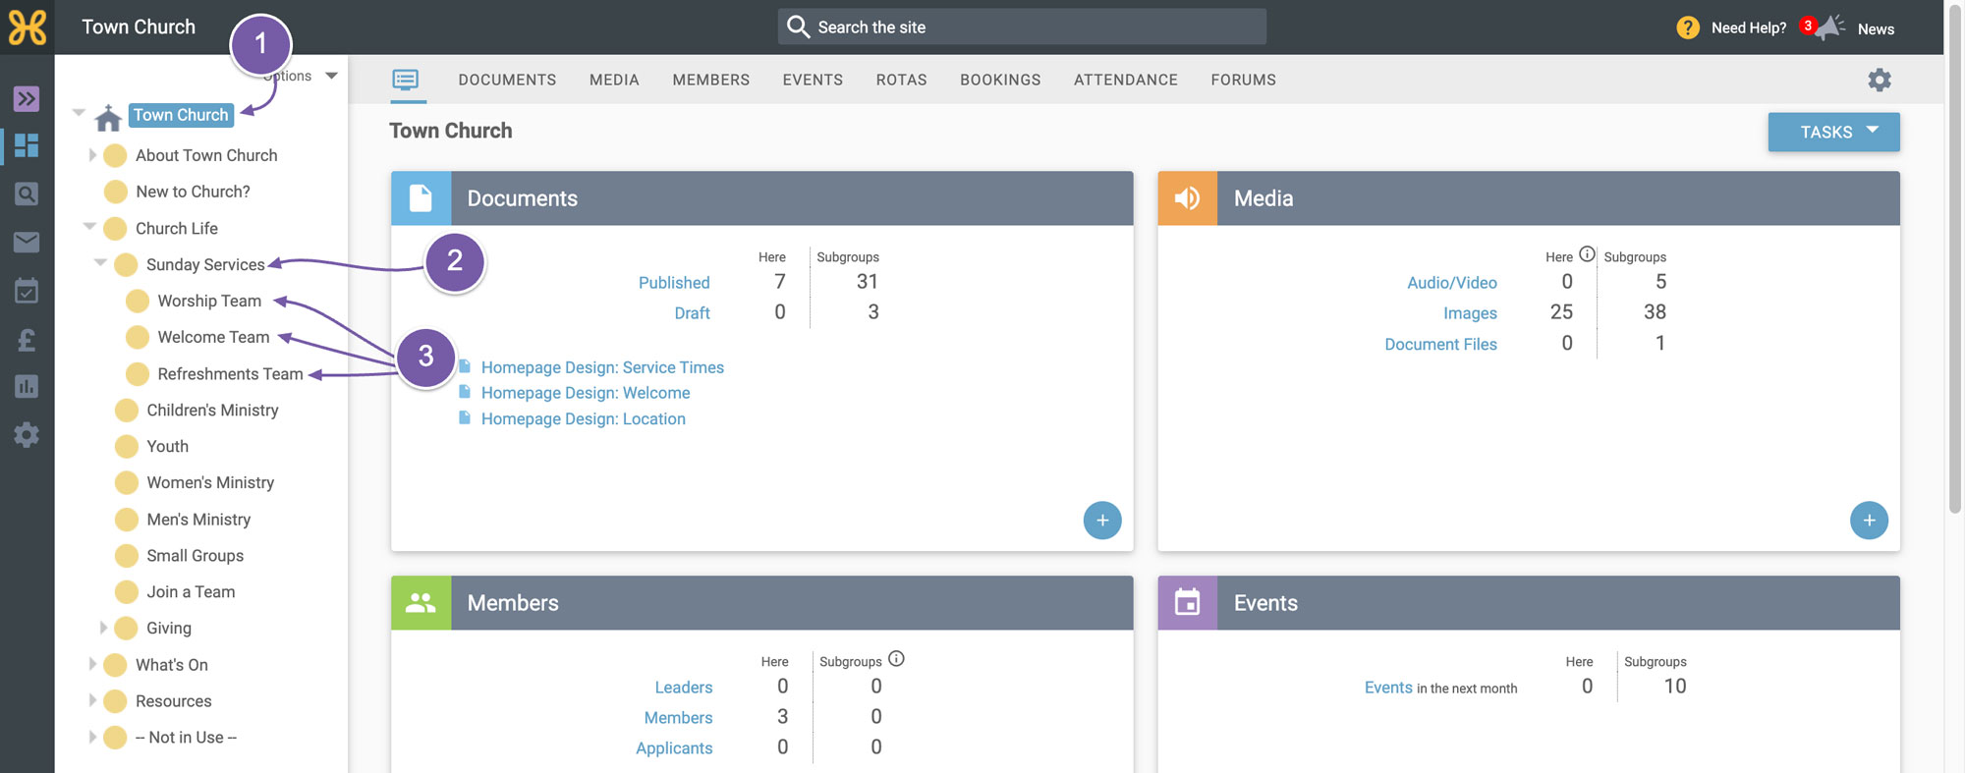Open the page settings gear icon
The image size is (1965, 773).
coord(1879,80)
